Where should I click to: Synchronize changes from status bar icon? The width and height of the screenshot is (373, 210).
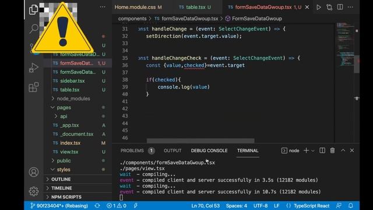tap(97, 206)
